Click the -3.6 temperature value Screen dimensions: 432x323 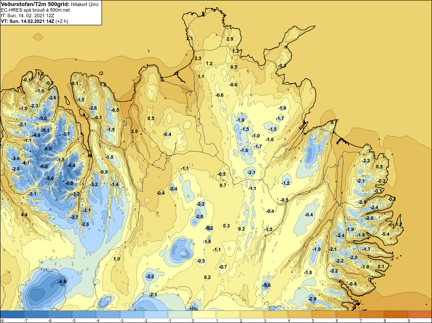pyautogui.click(x=16, y=158)
